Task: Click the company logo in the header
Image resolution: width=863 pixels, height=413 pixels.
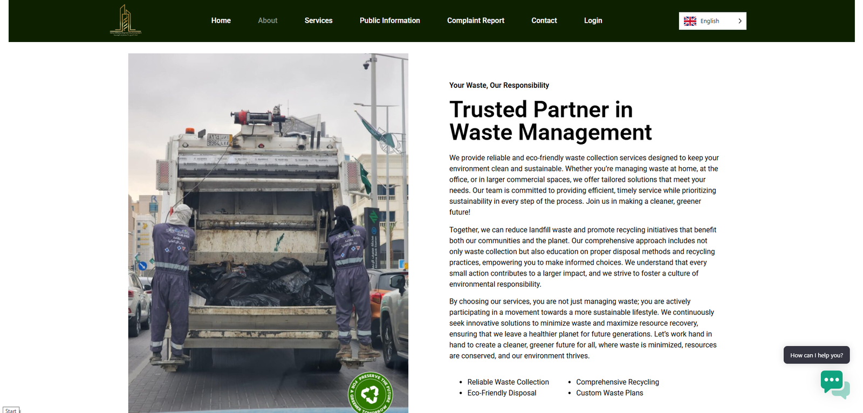Action: coord(125,20)
